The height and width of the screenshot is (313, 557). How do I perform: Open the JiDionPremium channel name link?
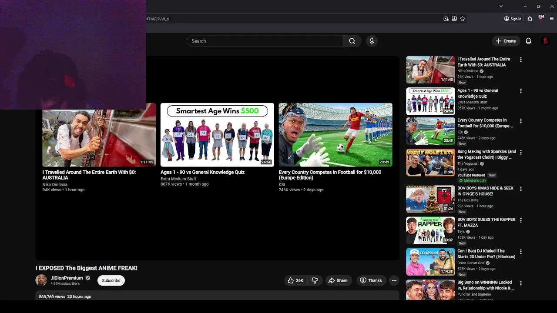67,278
